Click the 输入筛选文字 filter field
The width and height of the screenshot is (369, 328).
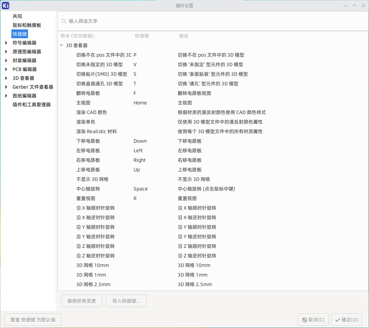pyautogui.click(x=147, y=21)
